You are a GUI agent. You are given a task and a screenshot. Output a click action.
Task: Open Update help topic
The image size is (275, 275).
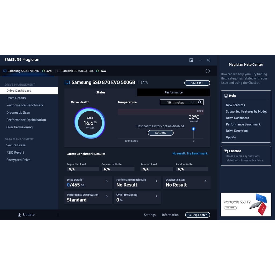pyautogui.click(x=231, y=137)
